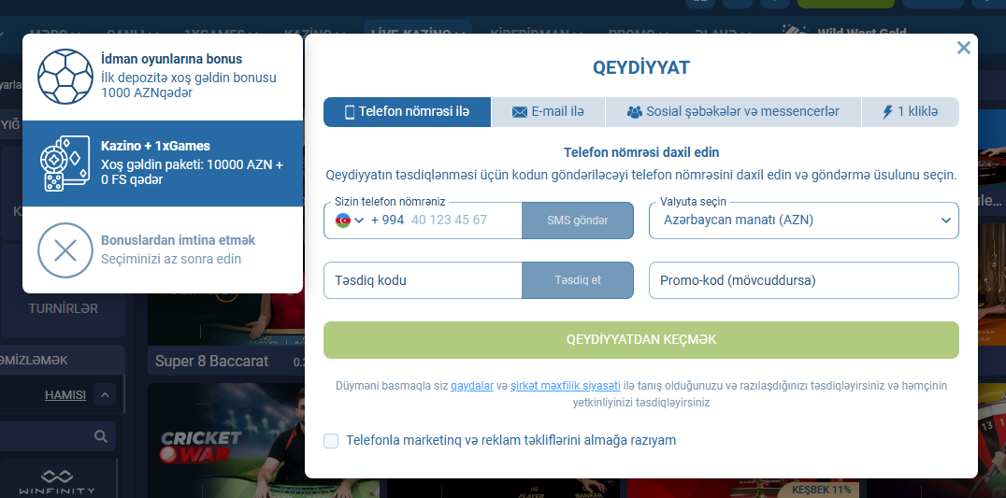
Task: Click the casino cards and dice icon
Action: tap(65, 164)
